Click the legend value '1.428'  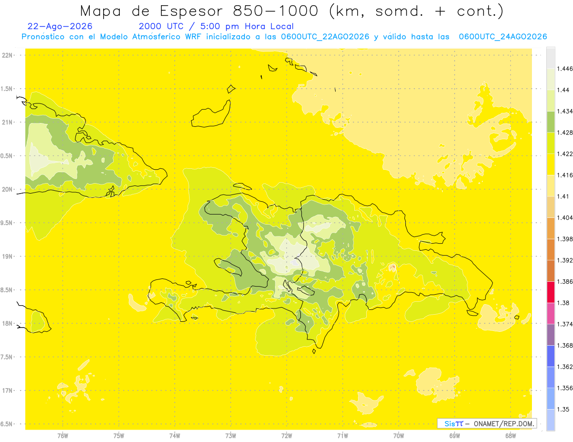click(x=564, y=133)
